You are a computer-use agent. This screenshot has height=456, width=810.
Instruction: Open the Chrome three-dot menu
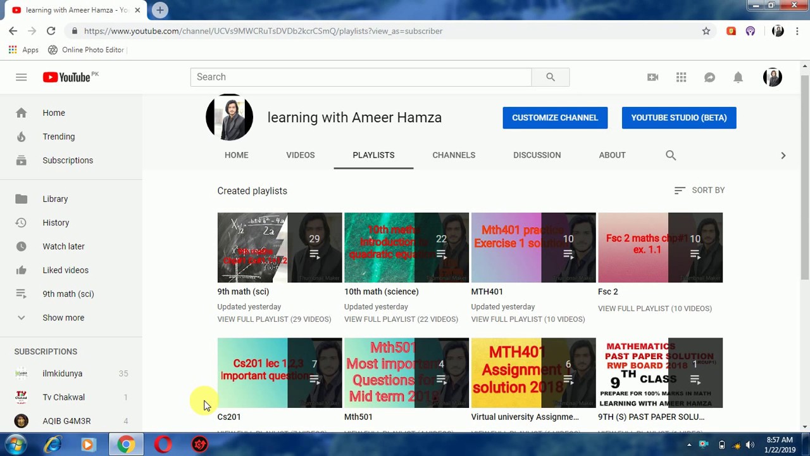(797, 31)
